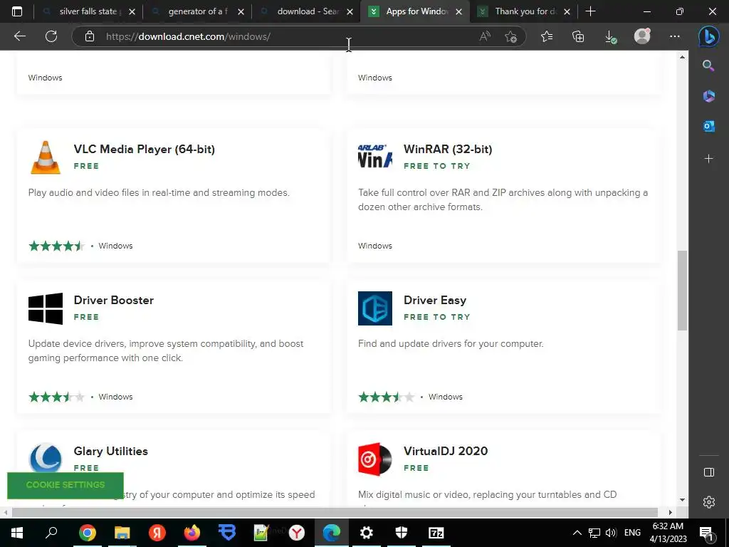Click Driver Booster star rating

(57, 397)
